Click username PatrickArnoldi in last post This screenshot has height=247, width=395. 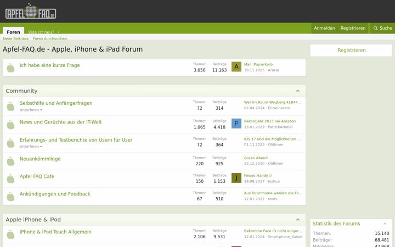coord(280,127)
